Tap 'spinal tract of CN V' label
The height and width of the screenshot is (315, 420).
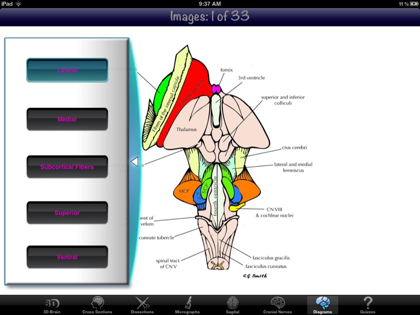[168, 264]
